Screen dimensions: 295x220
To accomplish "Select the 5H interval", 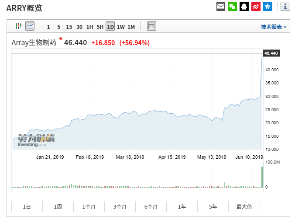I will tap(100, 27).
